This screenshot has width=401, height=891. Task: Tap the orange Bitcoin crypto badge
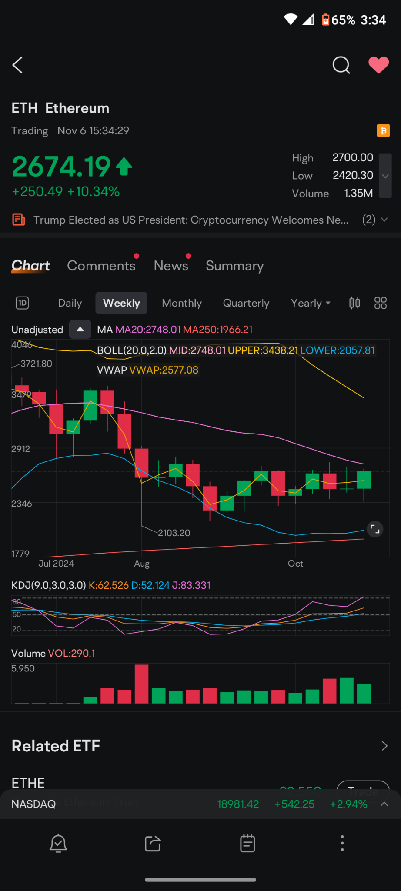pos(383,130)
